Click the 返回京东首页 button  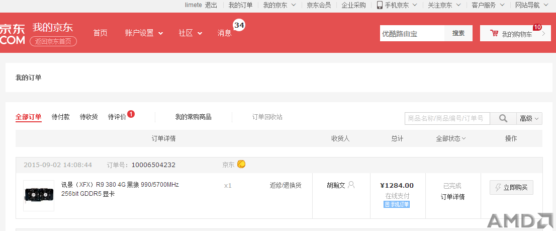[53, 41]
